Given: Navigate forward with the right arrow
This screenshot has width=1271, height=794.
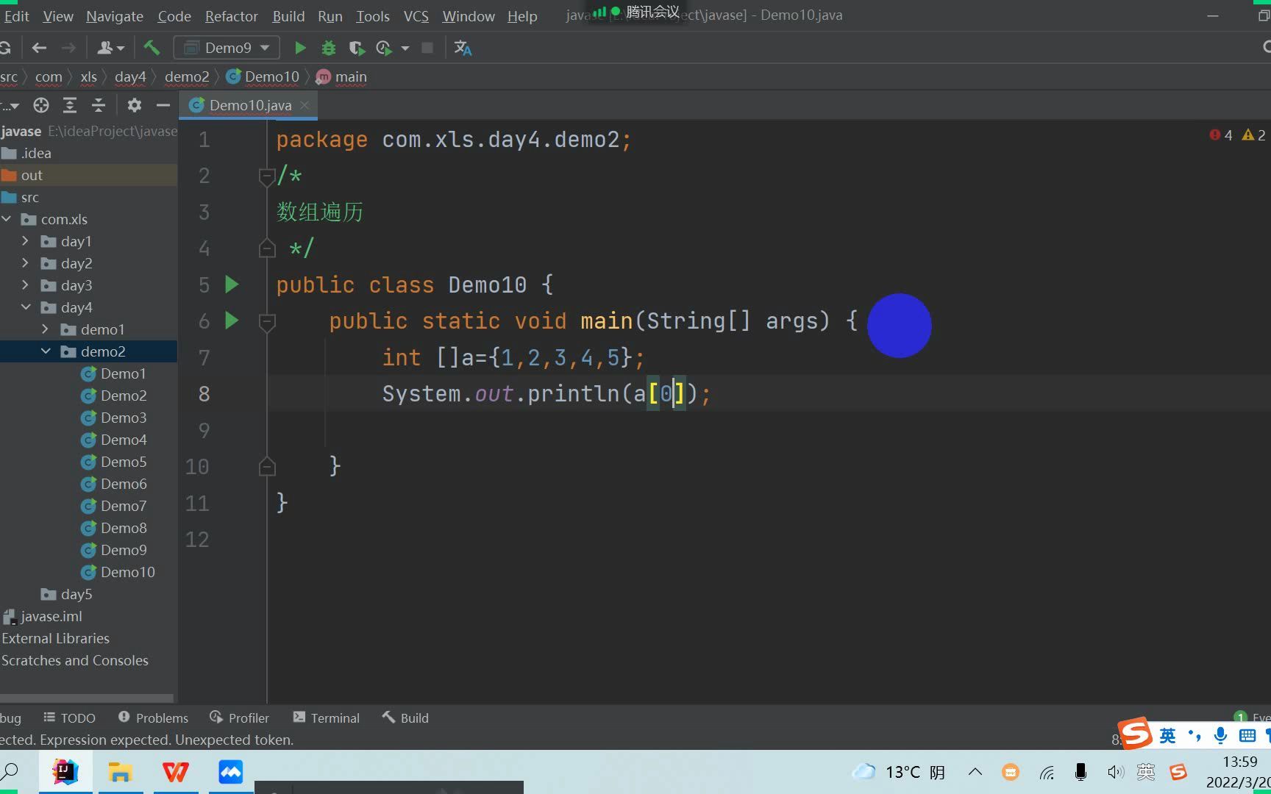Looking at the screenshot, I should 68,48.
